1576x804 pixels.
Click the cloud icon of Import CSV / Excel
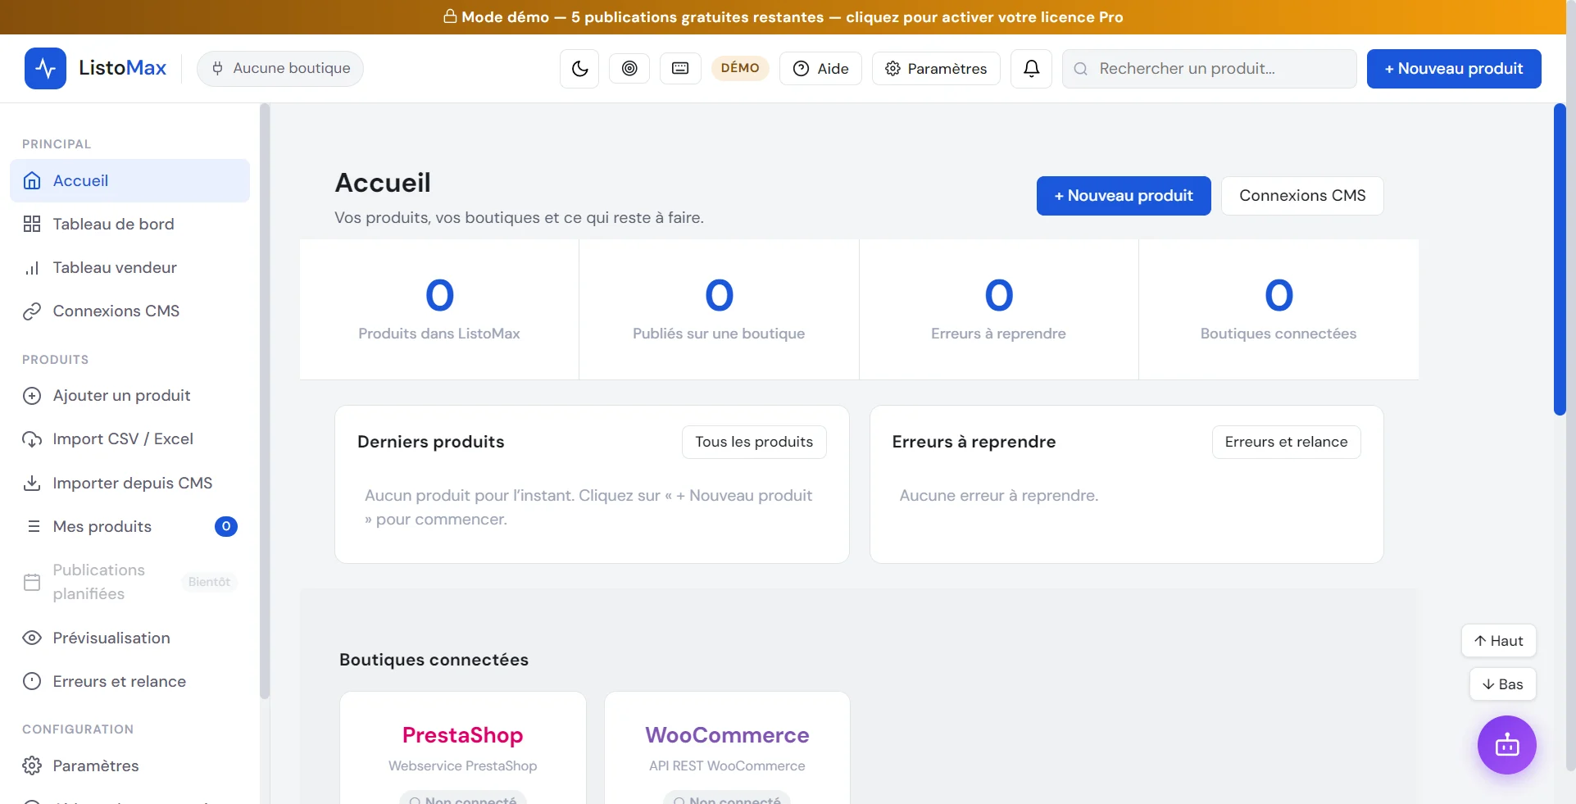tap(32, 439)
